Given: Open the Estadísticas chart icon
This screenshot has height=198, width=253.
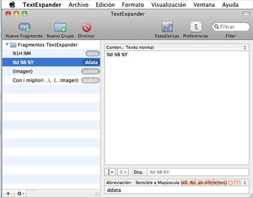Looking at the screenshot, I should [167, 27].
